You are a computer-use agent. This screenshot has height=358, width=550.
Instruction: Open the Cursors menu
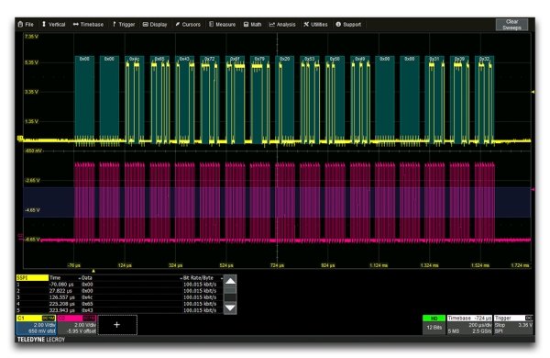point(188,24)
